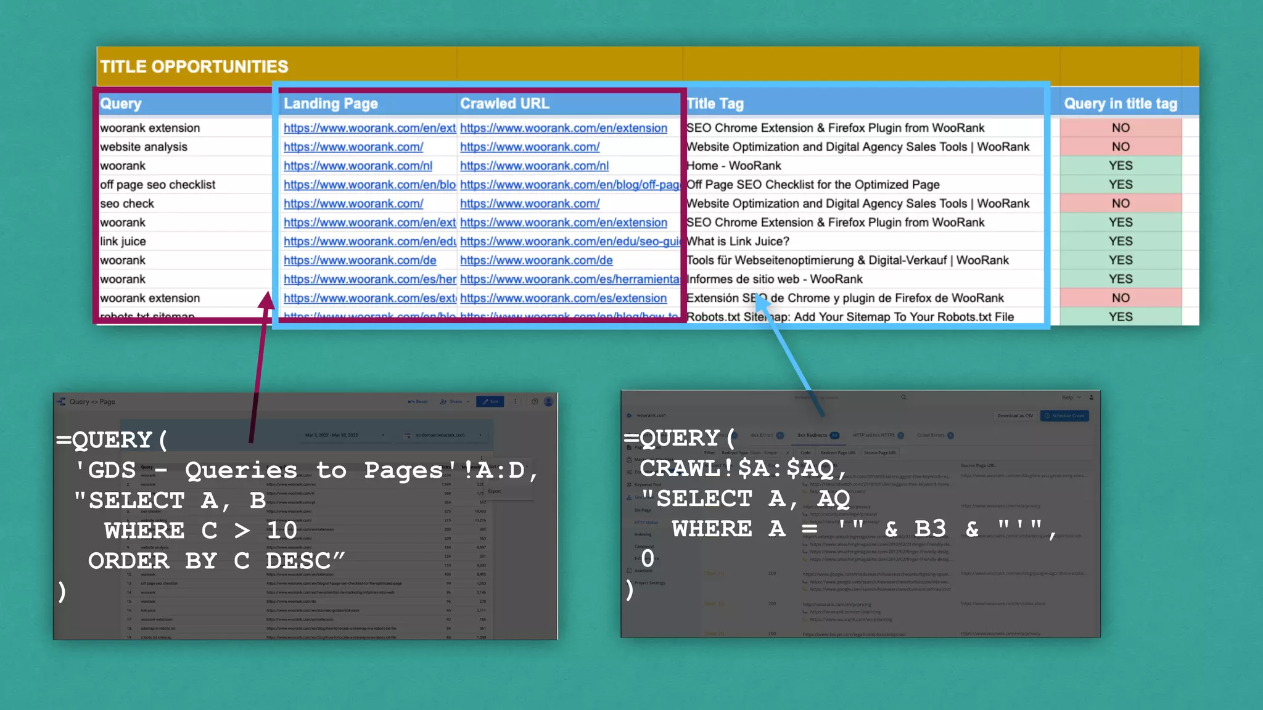
Task: Click the Redirect Page URL filter chip
Action: click(837, 452)
